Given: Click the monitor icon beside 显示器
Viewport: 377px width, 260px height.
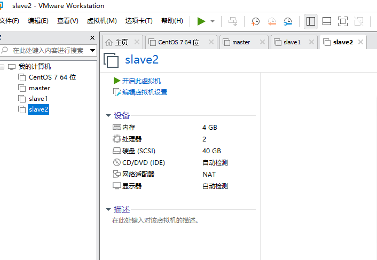Looking at the screenshot, I should 117,186.
